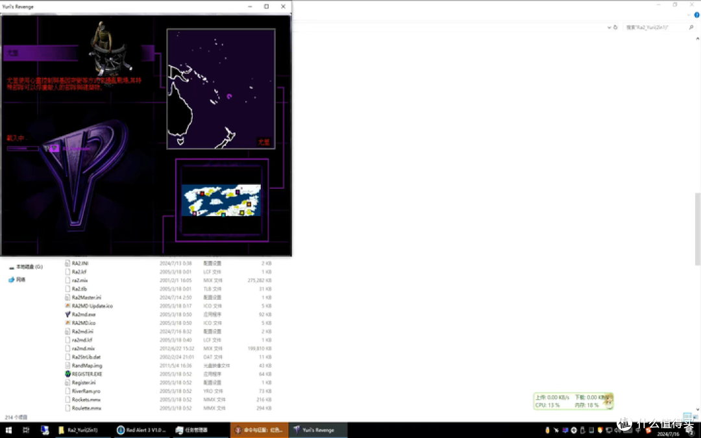701x438 pixels.
Task: Select the ra2md.lcf file row
Action: point(168,339)
